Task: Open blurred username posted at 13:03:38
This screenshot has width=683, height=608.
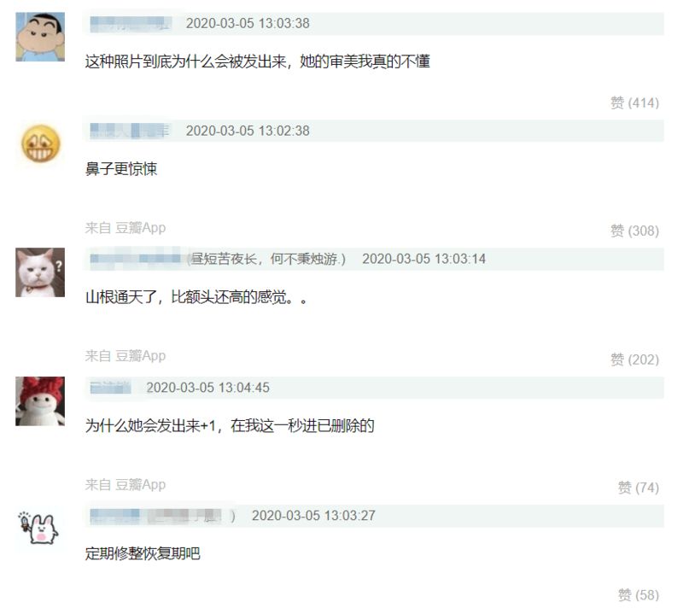Action: 131,24
